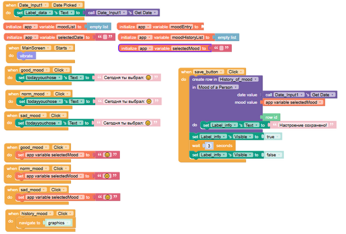Screen dimensions: 346x234
Task: Expand the Mood of a Person dropdown
Action: coord(219,87)
